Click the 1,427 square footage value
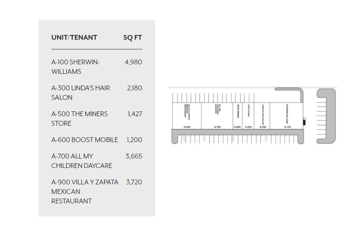This screenshot has width=359, height=231. pos(135,114)
